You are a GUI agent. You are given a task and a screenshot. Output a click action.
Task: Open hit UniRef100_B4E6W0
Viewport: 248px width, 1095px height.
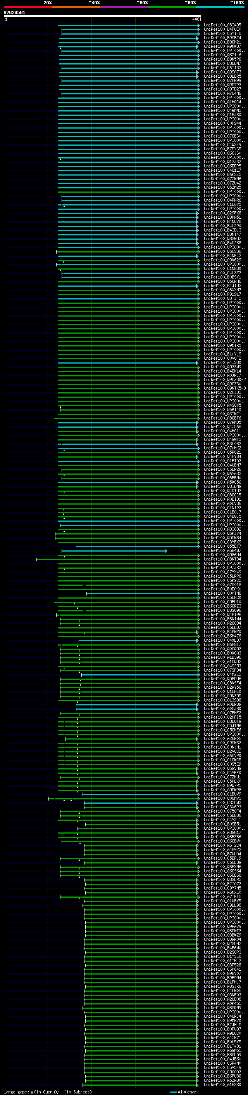(x=222, y=947)
